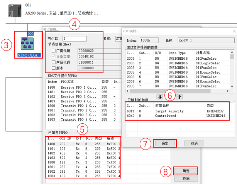Image resolution: width=237 pixels, height=185 pixels.
Task: Click the 产品代码 value field 01000011
Action: point(99,62)
